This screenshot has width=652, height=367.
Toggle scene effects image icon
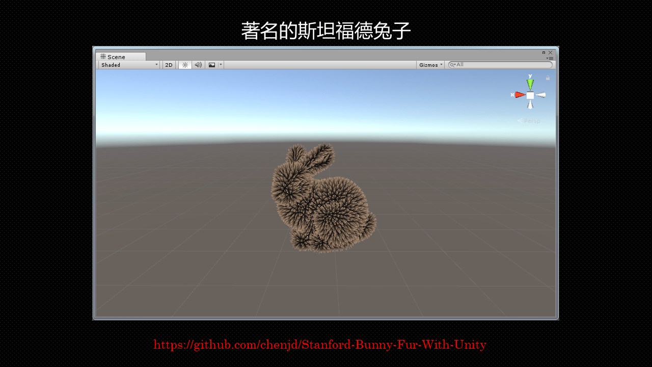point(212,65)
